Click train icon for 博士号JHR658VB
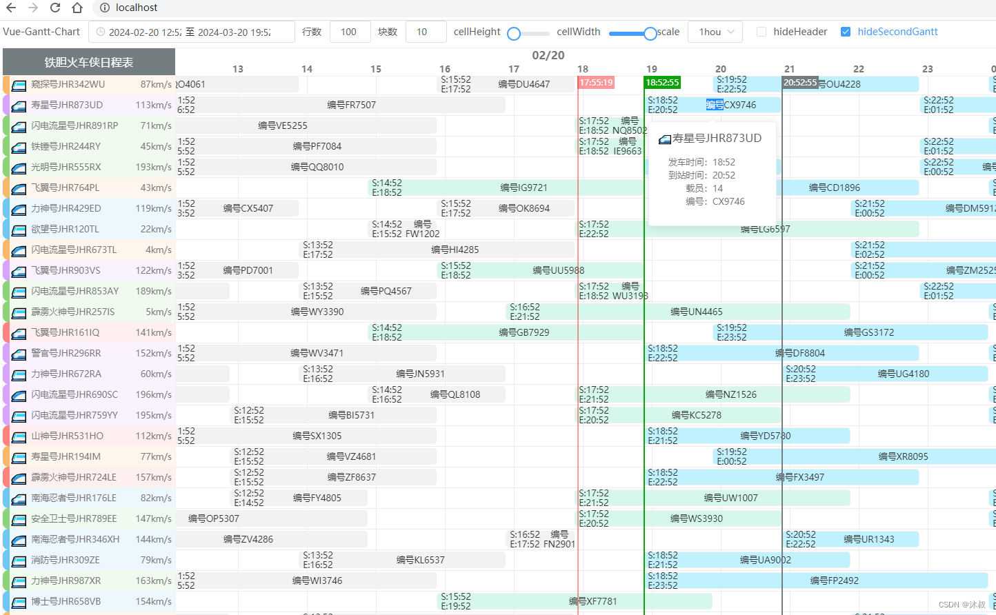The width and height of the screenshot is (996, 615). pos(19,602)
